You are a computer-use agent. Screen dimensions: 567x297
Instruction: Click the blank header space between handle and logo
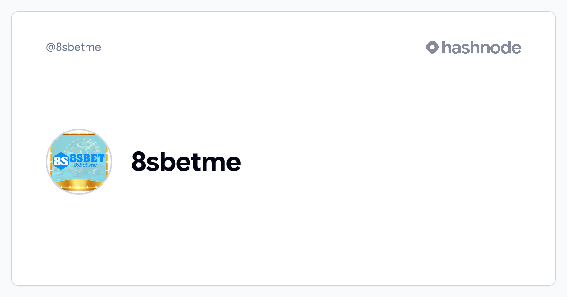260,47
